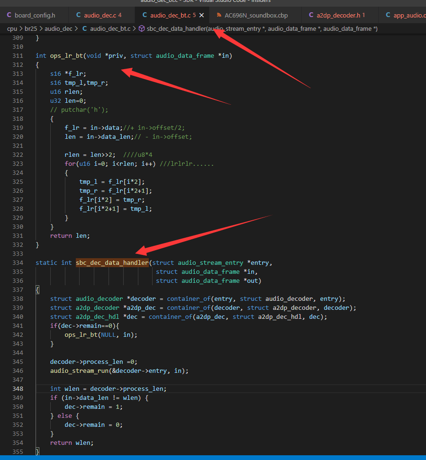Click line number 334 in the gutter

pyautogui.click(x=18, y=263)
